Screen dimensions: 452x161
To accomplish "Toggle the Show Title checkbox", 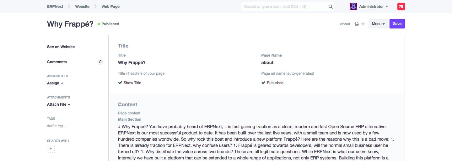I will click(x=120, y=83).
